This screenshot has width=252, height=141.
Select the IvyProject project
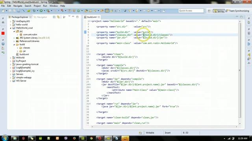(21, 61)
